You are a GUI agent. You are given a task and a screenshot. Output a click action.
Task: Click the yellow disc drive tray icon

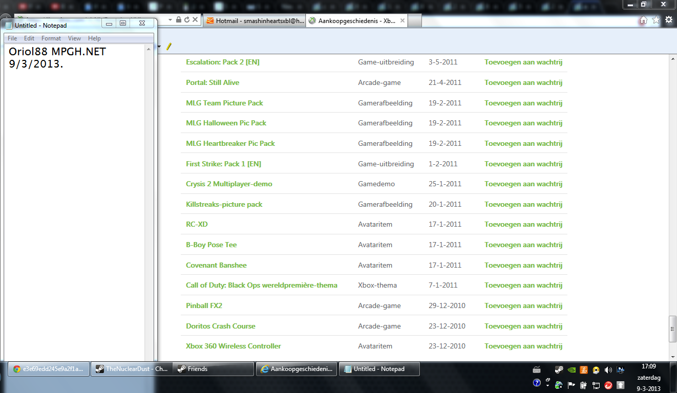(x=596, y=369)
